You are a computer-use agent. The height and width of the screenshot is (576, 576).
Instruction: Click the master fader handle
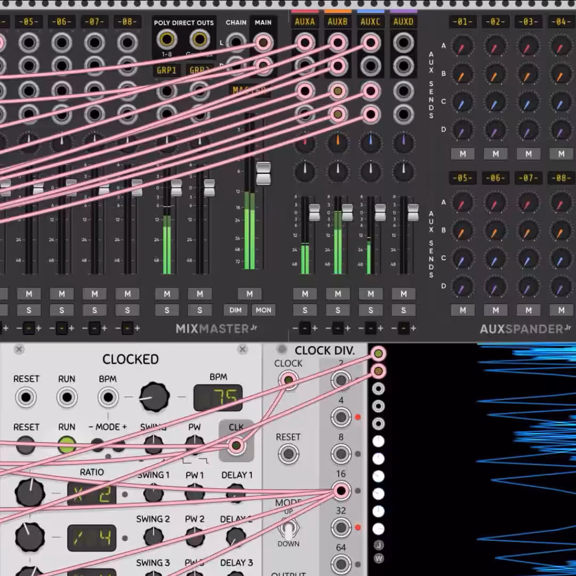click(x=263, y=173)
